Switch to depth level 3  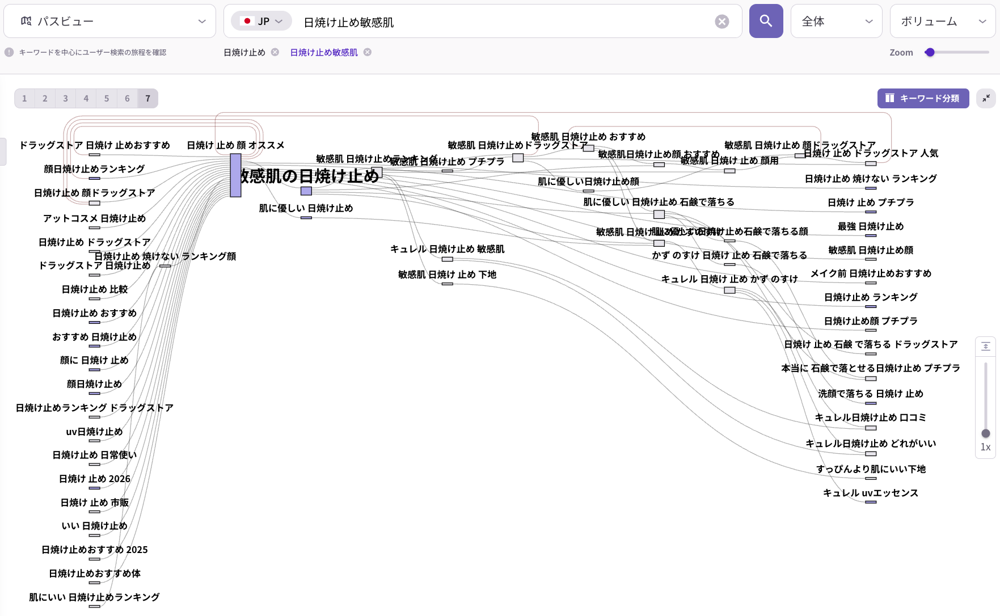tap(65, 98)
